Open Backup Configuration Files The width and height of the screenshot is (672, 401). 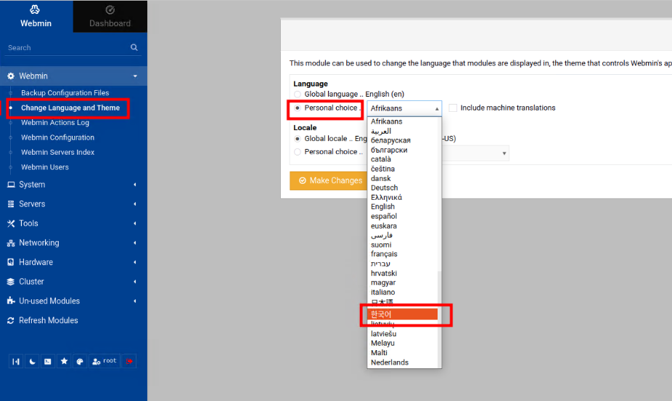(65, 93)
